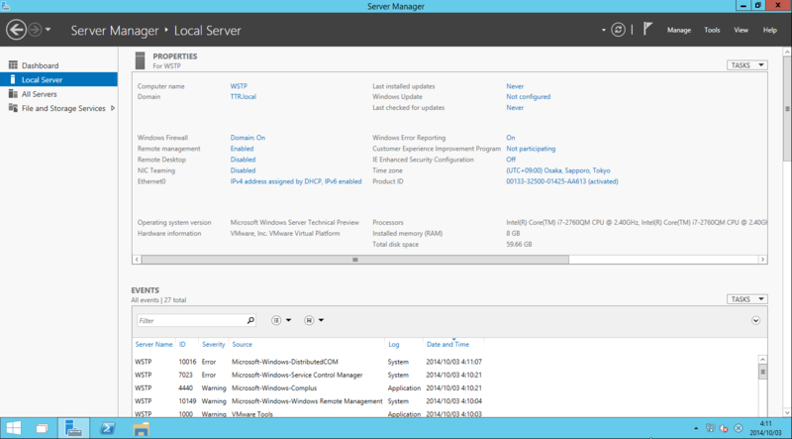Click computer name link WSTP
Viewport: 792px width, 439px height.
(239, 86)
